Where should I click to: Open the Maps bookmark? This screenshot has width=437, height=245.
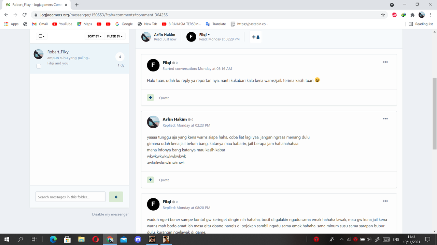84,24
